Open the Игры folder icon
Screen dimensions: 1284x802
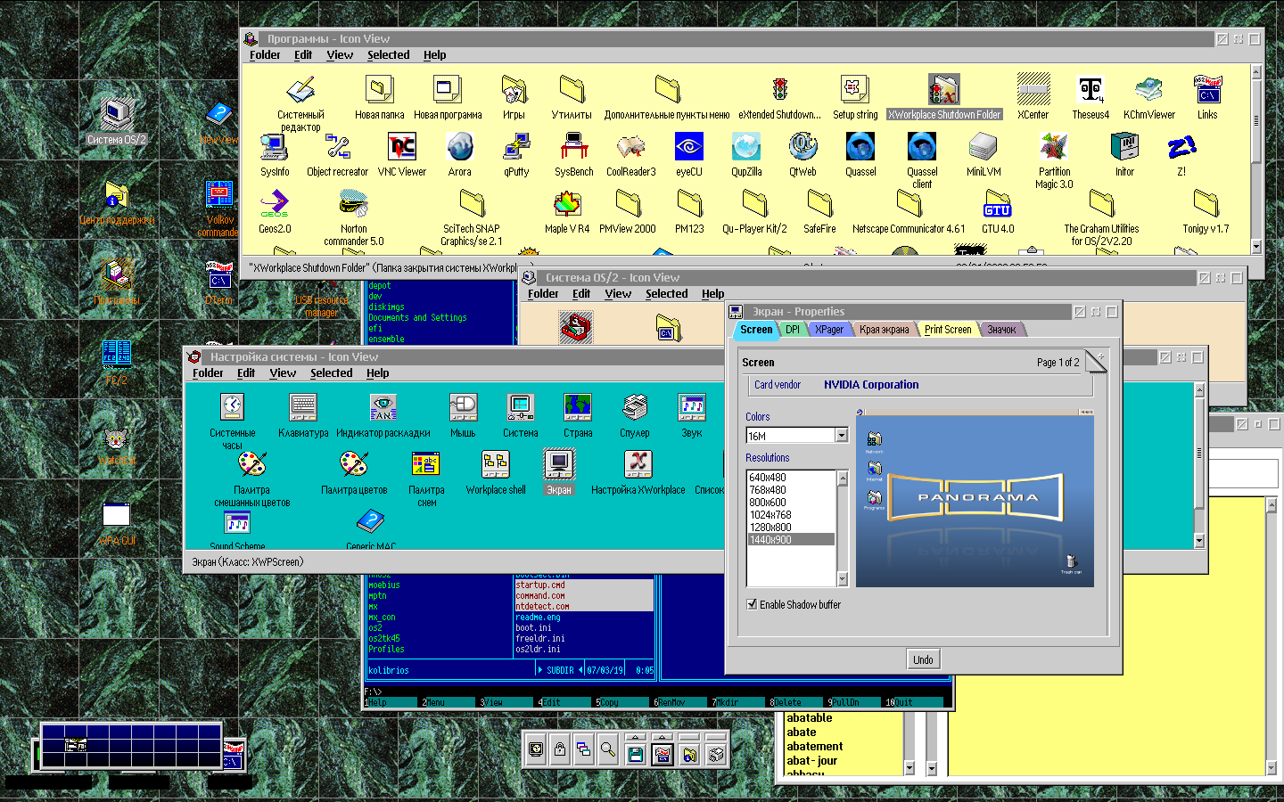click(514, 90)
